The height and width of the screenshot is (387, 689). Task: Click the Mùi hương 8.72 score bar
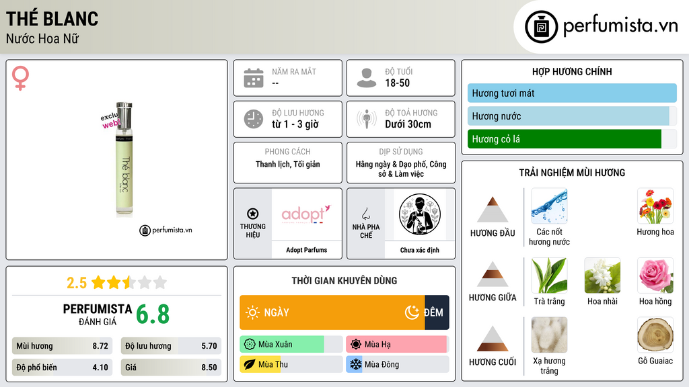click(62, 346)
